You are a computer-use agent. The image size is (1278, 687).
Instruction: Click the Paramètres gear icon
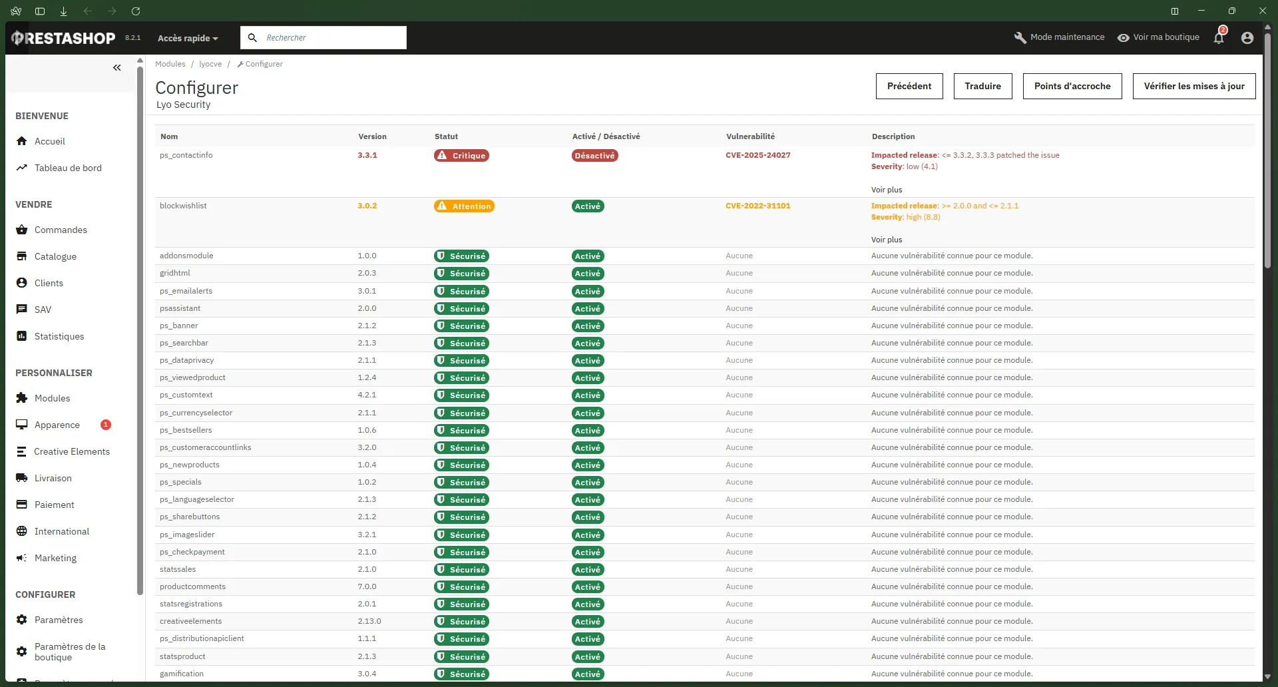tap(22, 620)
